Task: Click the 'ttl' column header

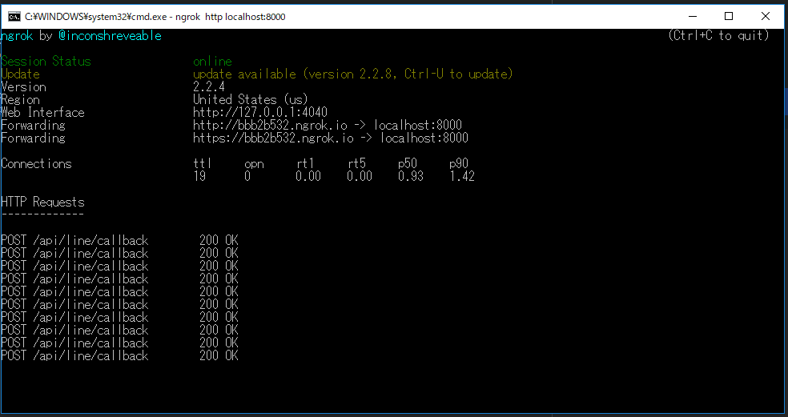Action: 203,163
